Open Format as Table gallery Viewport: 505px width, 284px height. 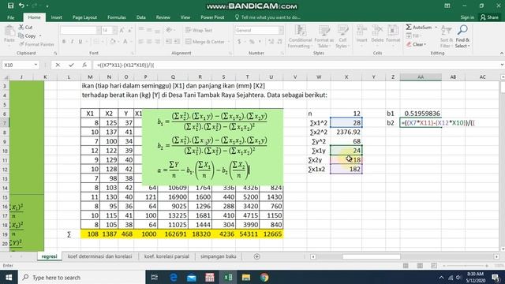coord(324,37)
